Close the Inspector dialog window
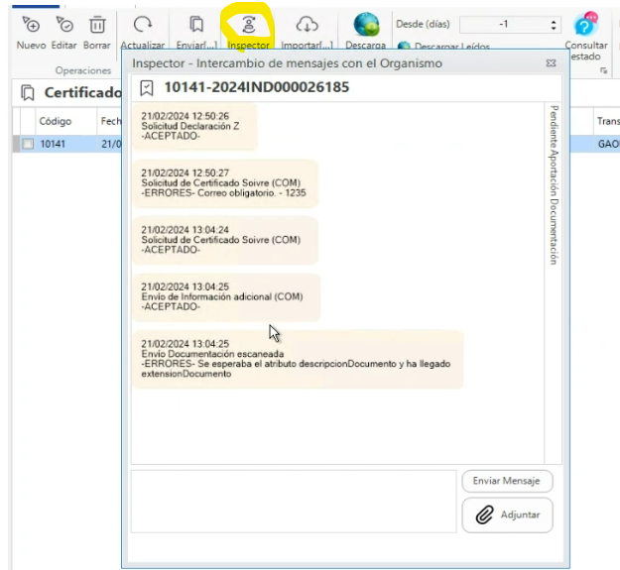The image size is (620, 570). (x=551, y=63)
